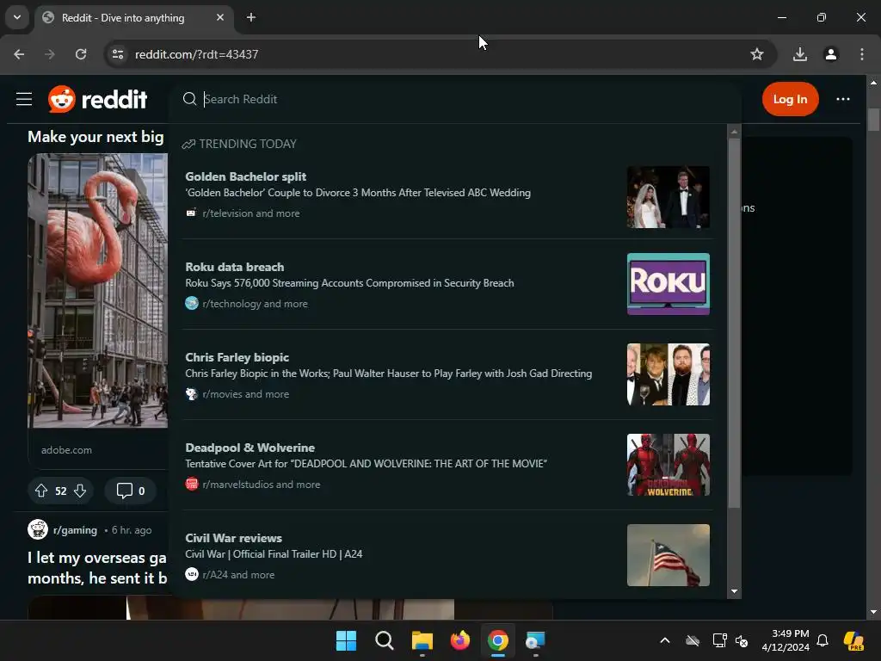Click the Reddit logo

98,99
